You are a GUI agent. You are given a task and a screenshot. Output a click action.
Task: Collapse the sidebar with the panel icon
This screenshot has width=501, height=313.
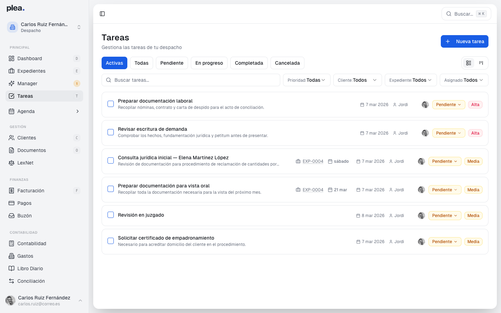pos(102,14)
